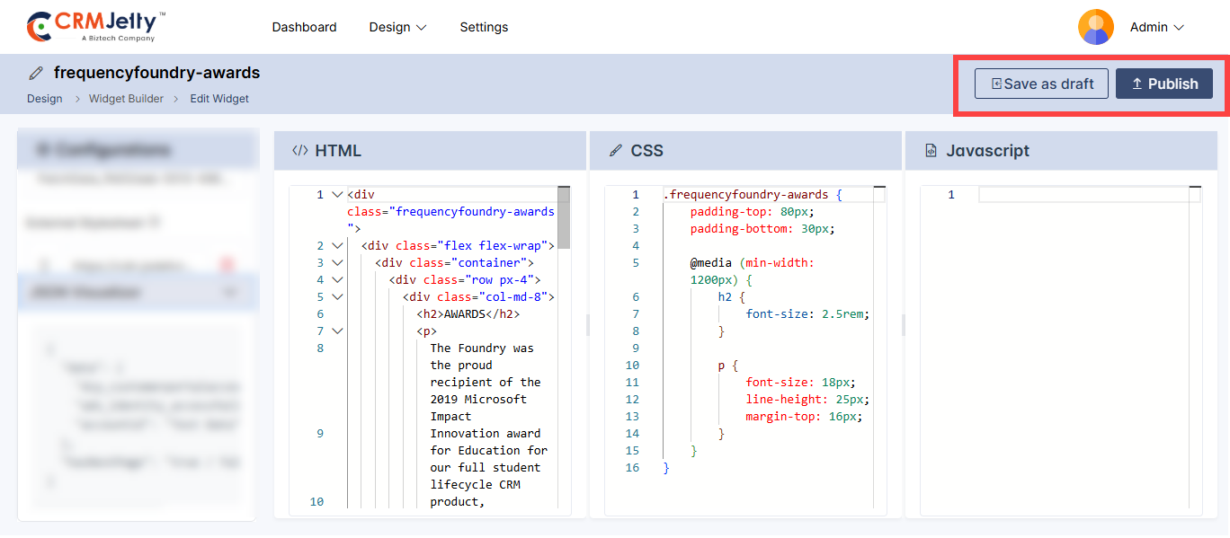Click the pencil icon beside the widget name
The image size is (1230, 538).
point(36,73)
